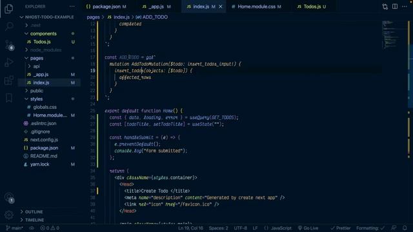Open Todos.js in the explorer tree
Image resolution: width=413 pixels, height=232 pixels.
coord(42,42)
